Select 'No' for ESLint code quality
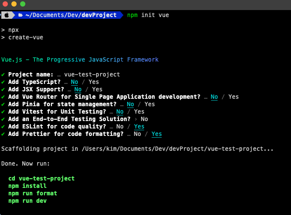 120,126
